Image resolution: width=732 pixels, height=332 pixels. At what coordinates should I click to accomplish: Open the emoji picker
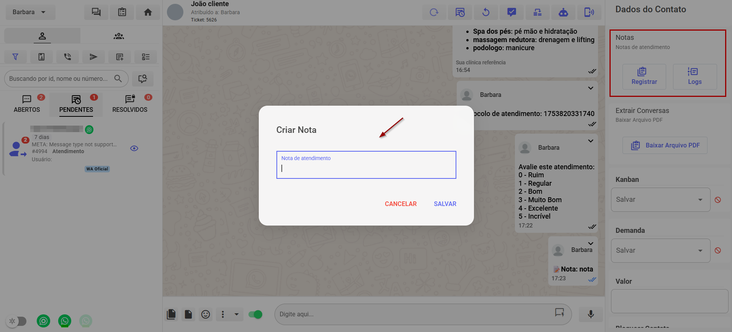click(x=206, y=314)
